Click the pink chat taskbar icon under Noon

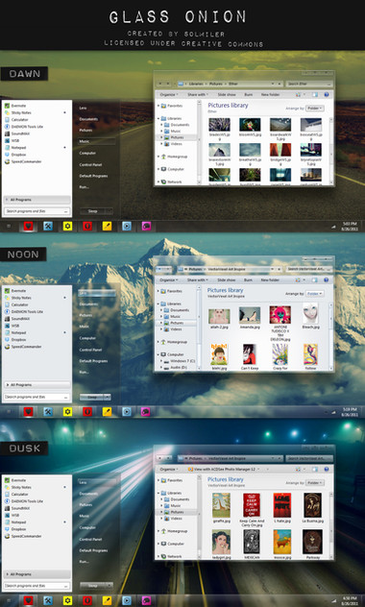[x=146, y=411]
